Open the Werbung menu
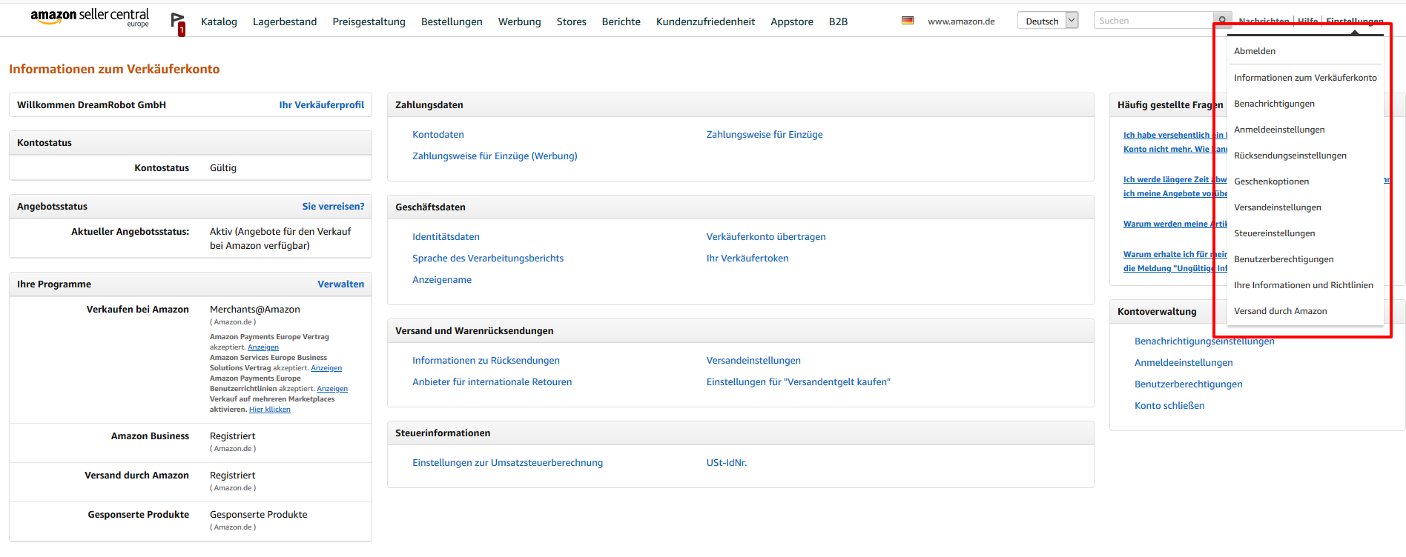The height and width of the screenshot is (557, 1406). coord(520,21)
